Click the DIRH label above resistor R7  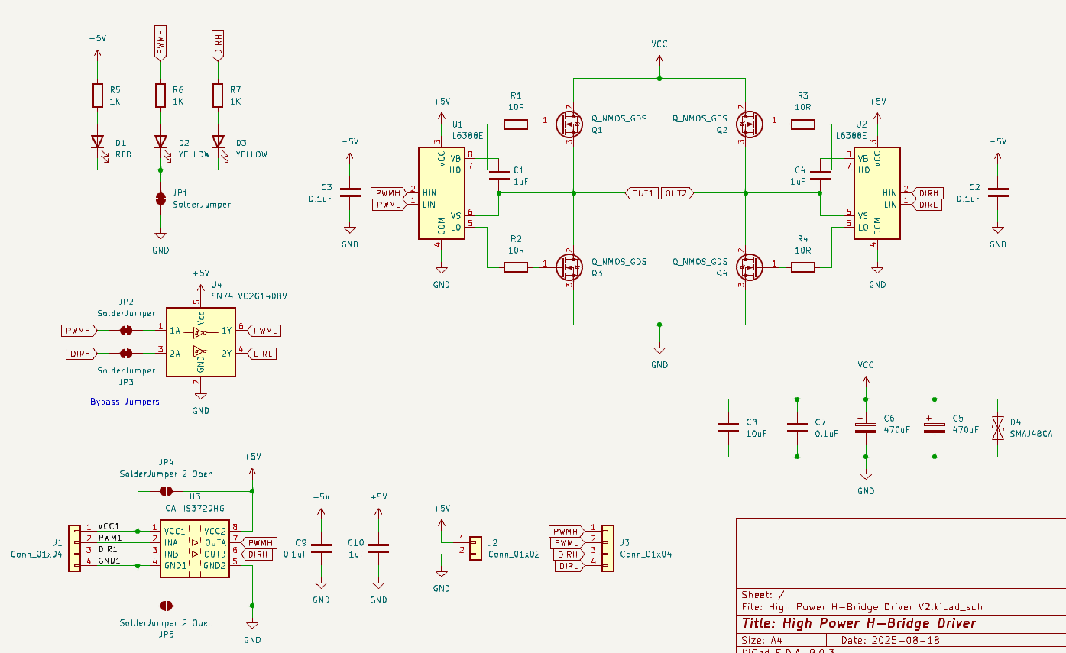point(218,44)
